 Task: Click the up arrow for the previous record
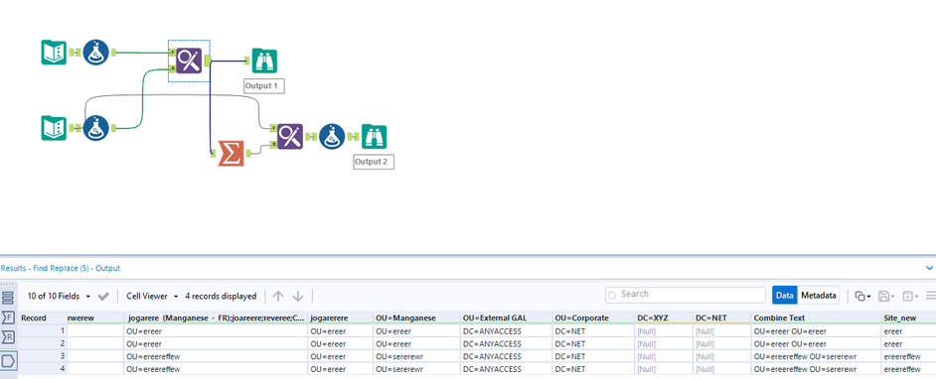(x=278, y=297)
